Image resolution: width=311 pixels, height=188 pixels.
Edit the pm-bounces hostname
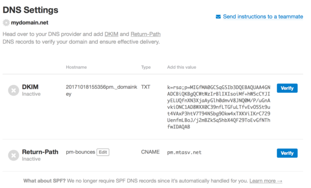[x=103, y=152]
